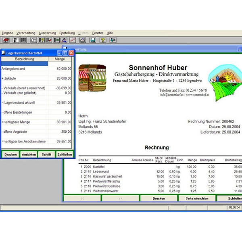Click the Schrift button

point(47,154)
